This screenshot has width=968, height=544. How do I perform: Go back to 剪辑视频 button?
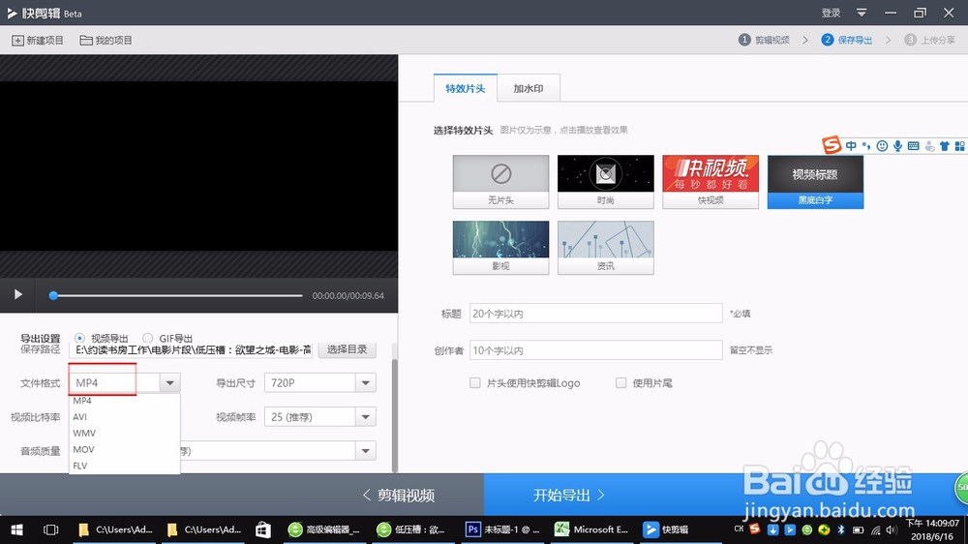coord(398,495)
